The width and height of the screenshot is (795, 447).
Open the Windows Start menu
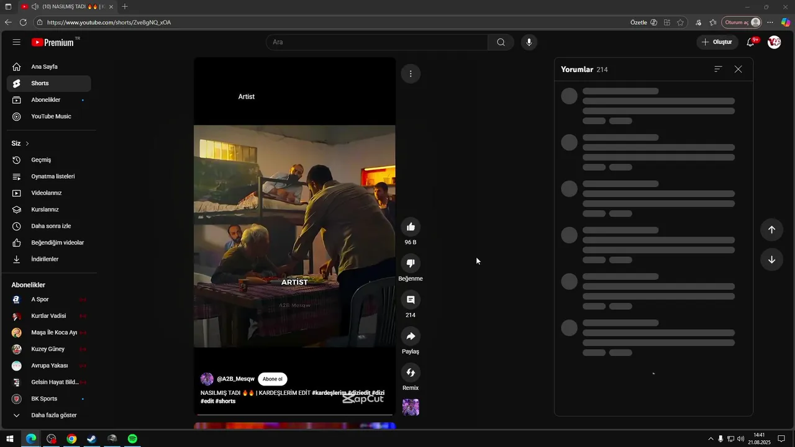tap(10, 439)
